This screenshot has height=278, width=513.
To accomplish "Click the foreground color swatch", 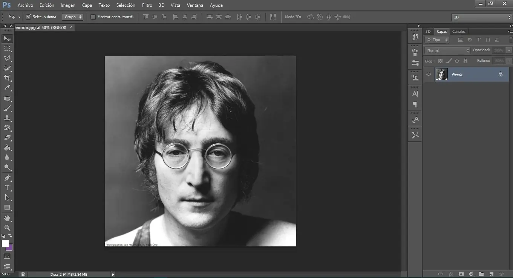I will click(x=5, y=244).
